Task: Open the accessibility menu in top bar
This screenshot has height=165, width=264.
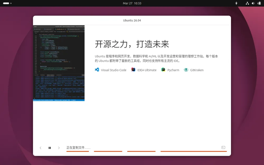Action: [236, 3]
